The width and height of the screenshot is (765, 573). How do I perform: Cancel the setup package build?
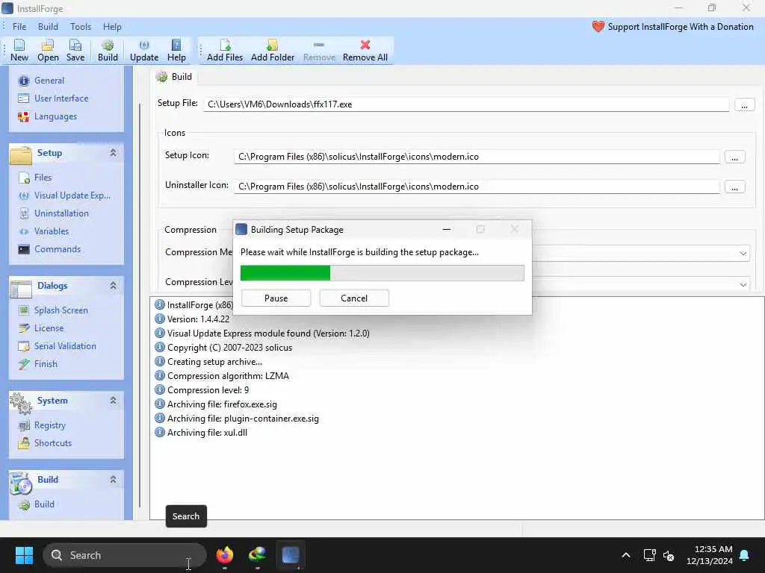tap(354, 298)
